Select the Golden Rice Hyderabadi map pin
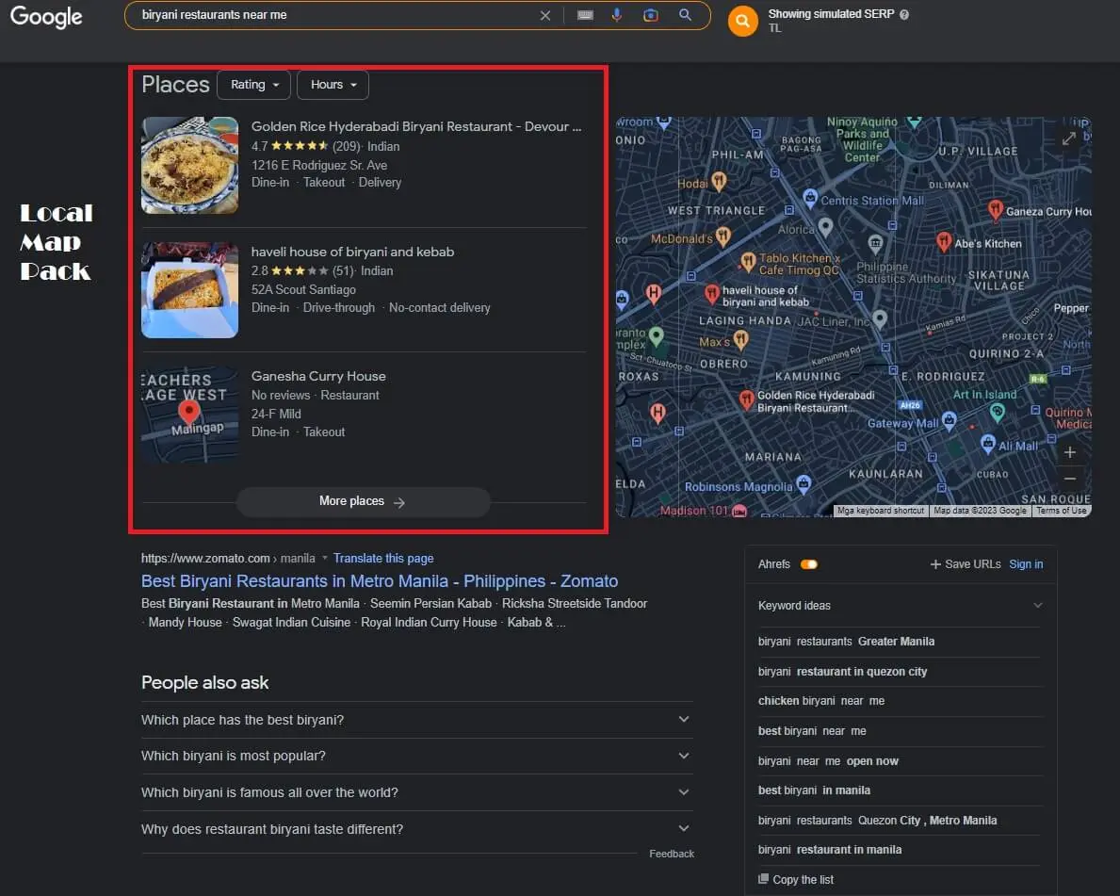The image size is (1120, 896). point(746,399)
